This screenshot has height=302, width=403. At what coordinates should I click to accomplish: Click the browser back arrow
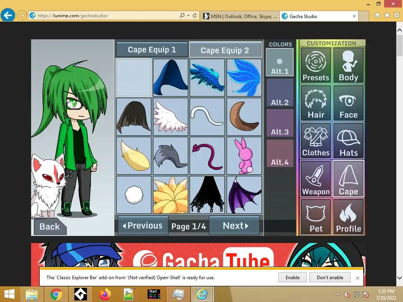[x=7, y=15]
